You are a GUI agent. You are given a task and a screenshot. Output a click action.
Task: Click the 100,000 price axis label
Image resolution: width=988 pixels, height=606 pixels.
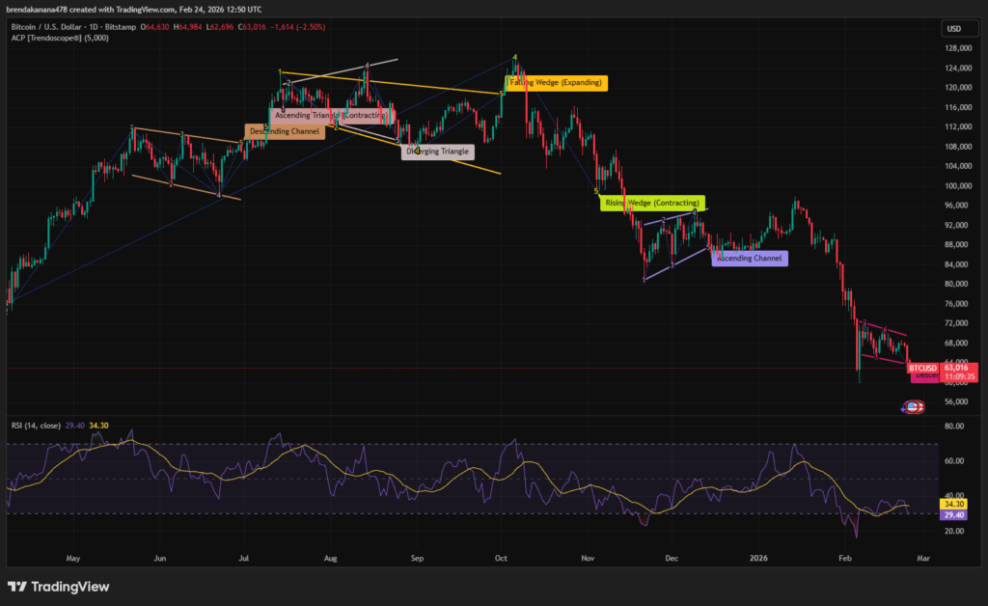point(958,186)
